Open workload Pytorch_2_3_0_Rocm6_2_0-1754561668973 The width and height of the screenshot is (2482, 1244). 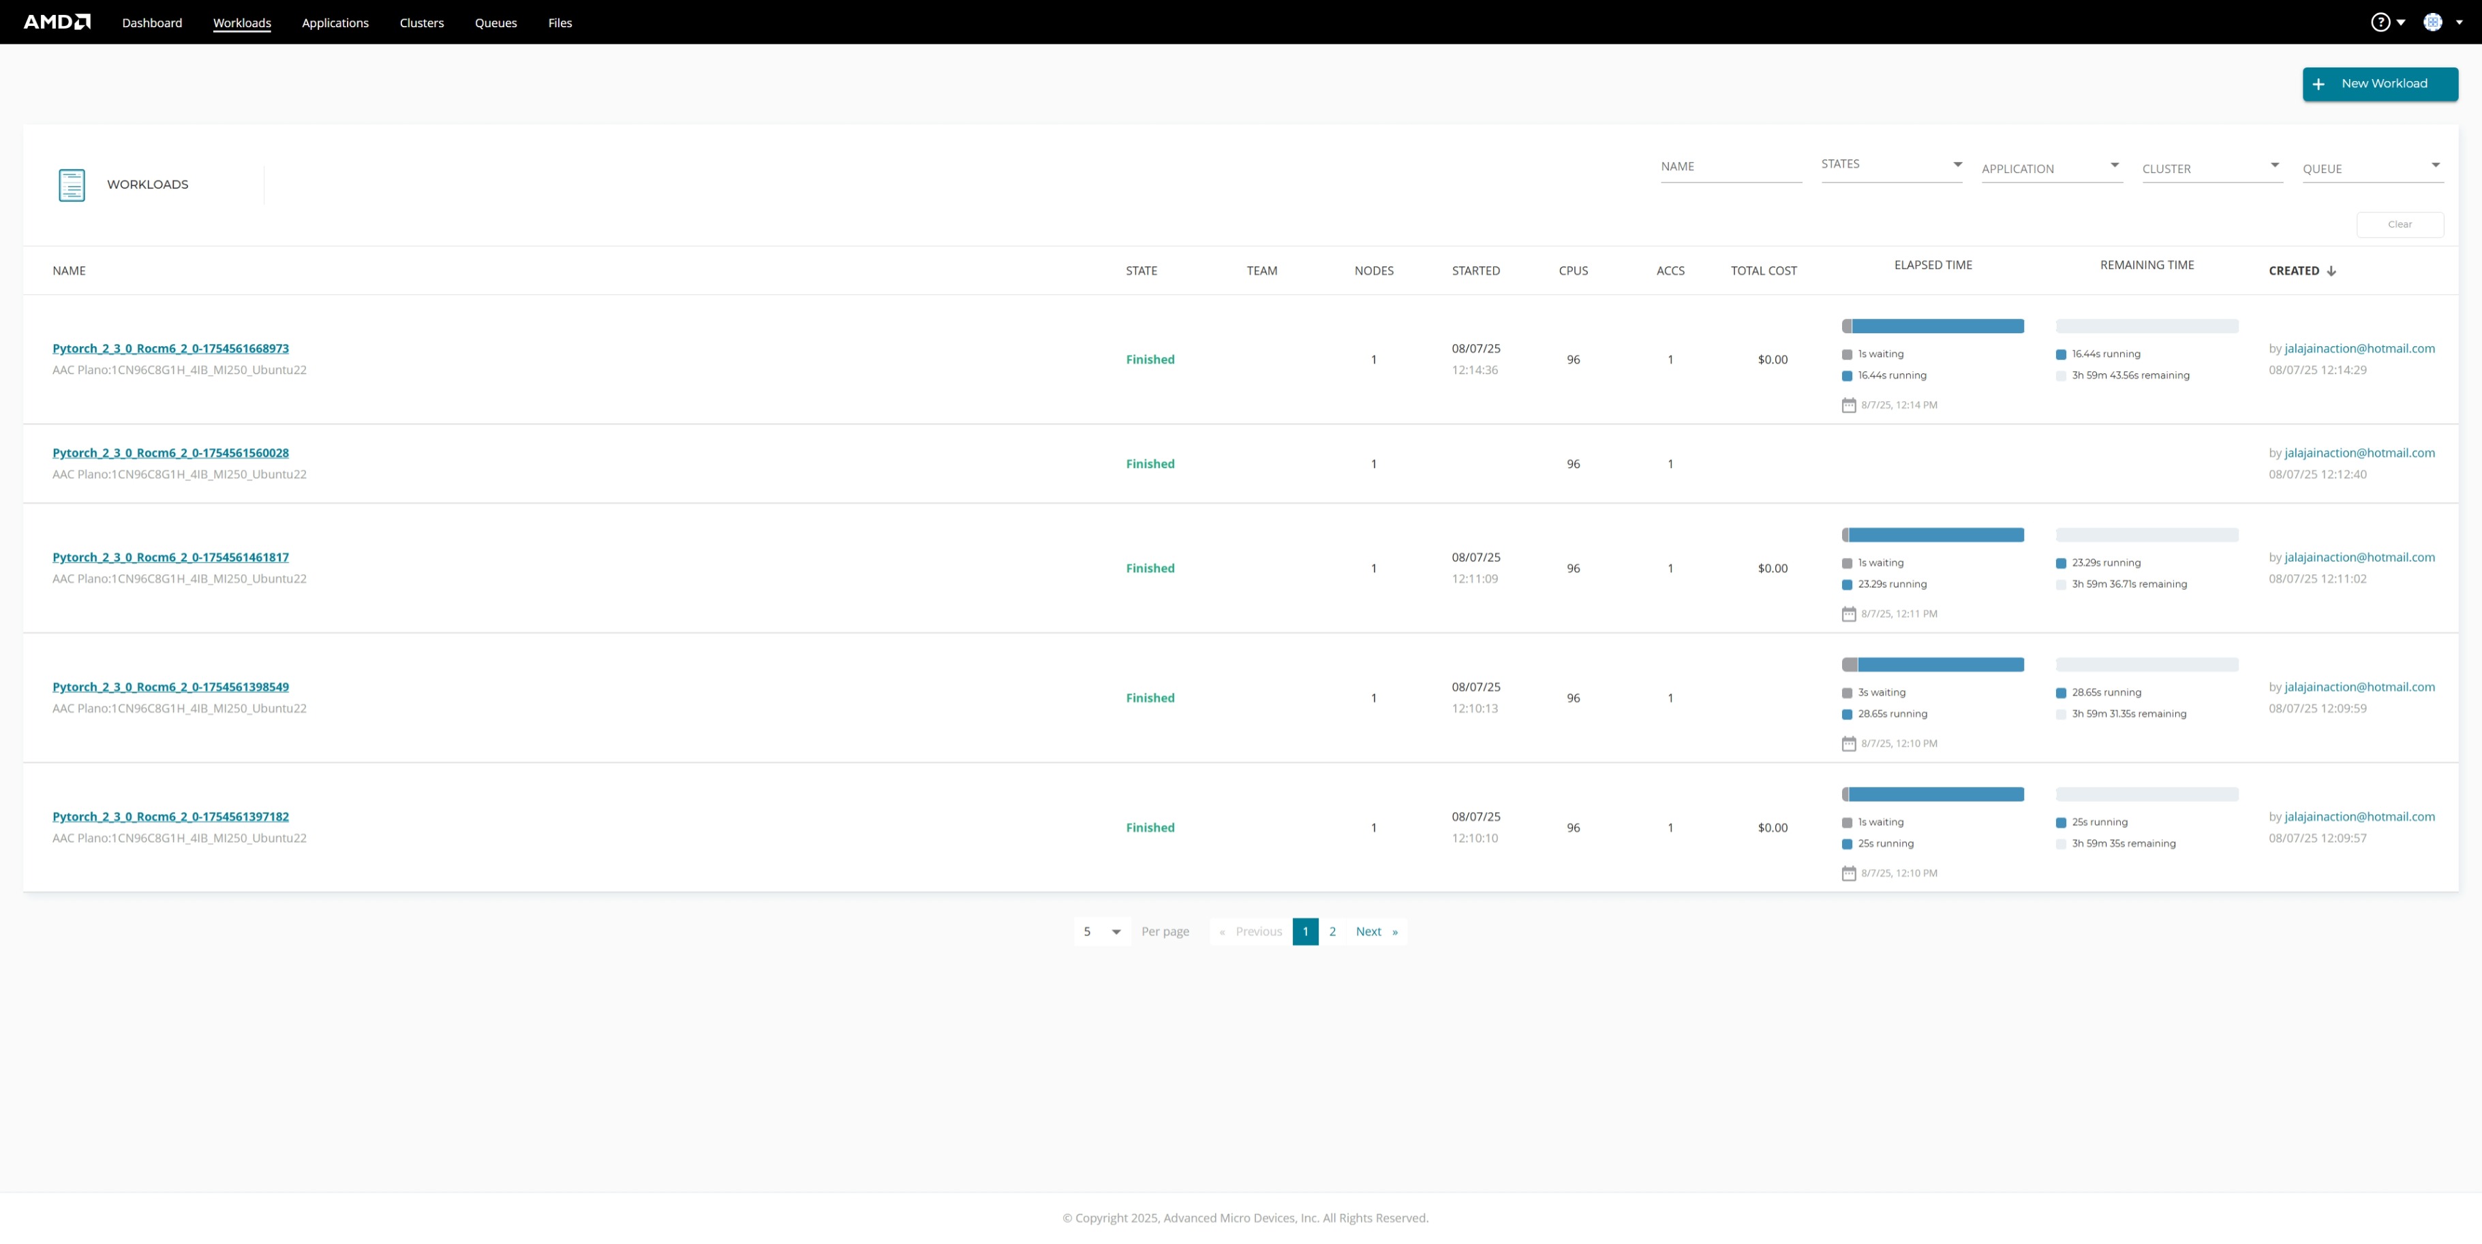coord(170,349)
